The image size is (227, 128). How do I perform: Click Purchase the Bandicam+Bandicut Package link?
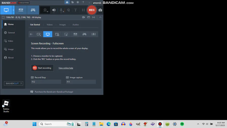(54, 92)
